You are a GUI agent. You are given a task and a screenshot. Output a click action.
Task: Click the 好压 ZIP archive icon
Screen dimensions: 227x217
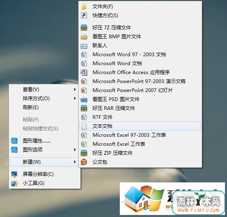[x=84, y=153]
